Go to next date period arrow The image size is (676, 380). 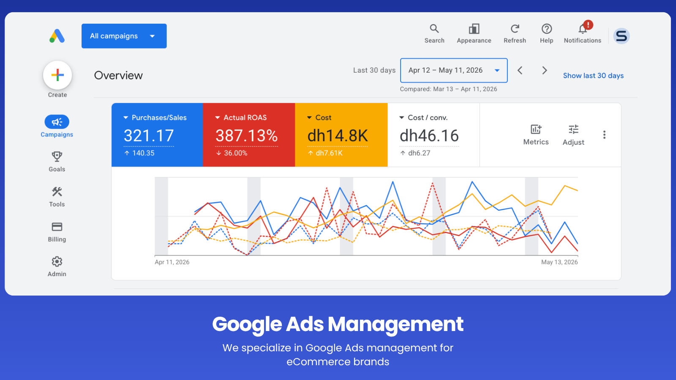coord(545,70)
